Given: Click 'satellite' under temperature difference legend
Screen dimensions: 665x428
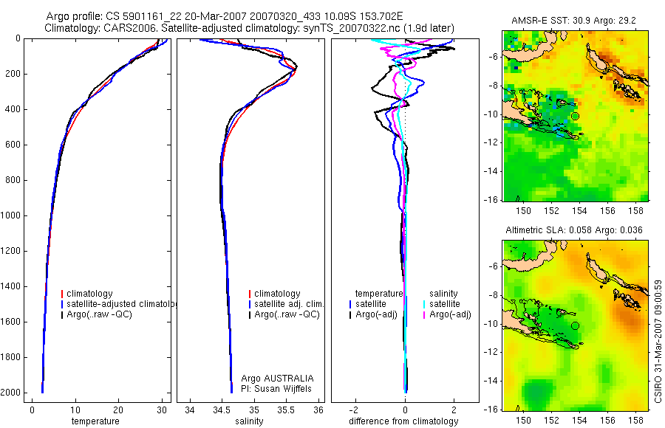Looking at the screenshot, I should pos(371,304).
